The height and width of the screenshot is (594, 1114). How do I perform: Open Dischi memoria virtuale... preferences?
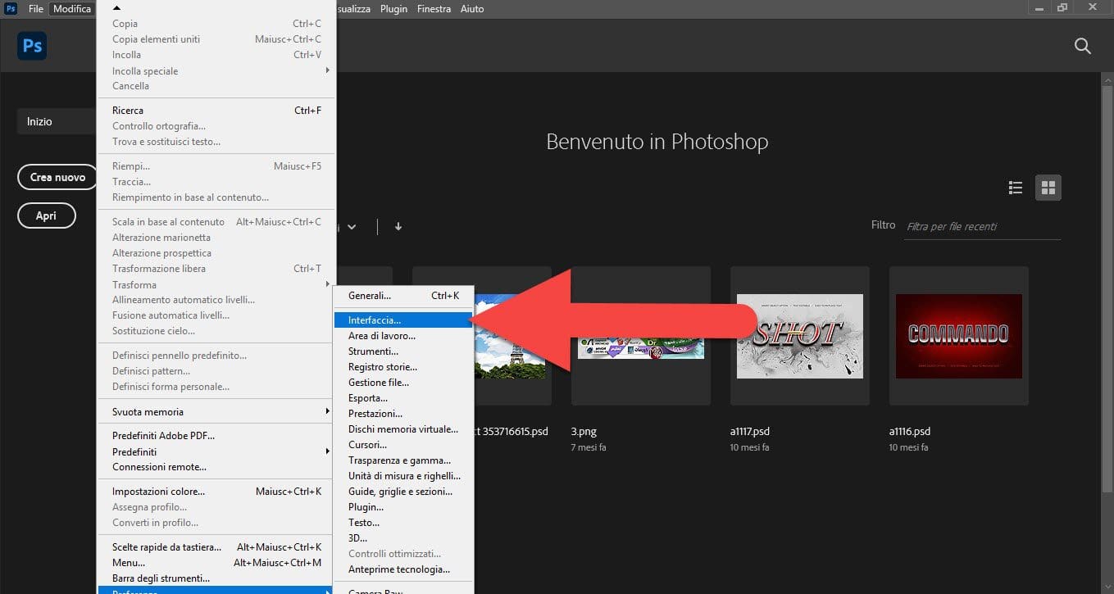point(403,429)
